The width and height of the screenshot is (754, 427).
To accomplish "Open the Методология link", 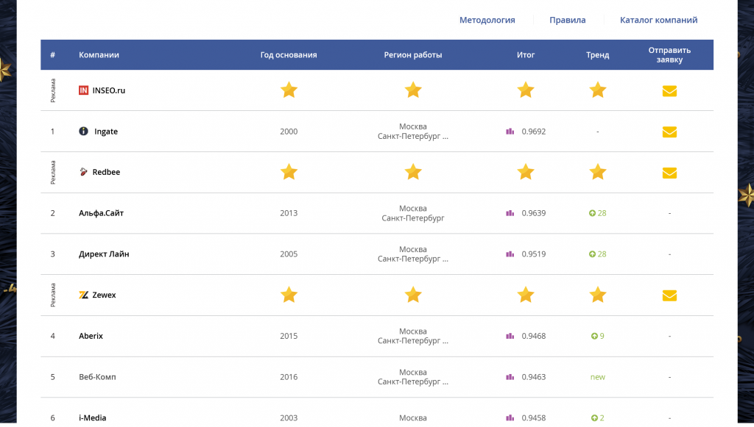I will pyautogui.click(x=487, y=20).
